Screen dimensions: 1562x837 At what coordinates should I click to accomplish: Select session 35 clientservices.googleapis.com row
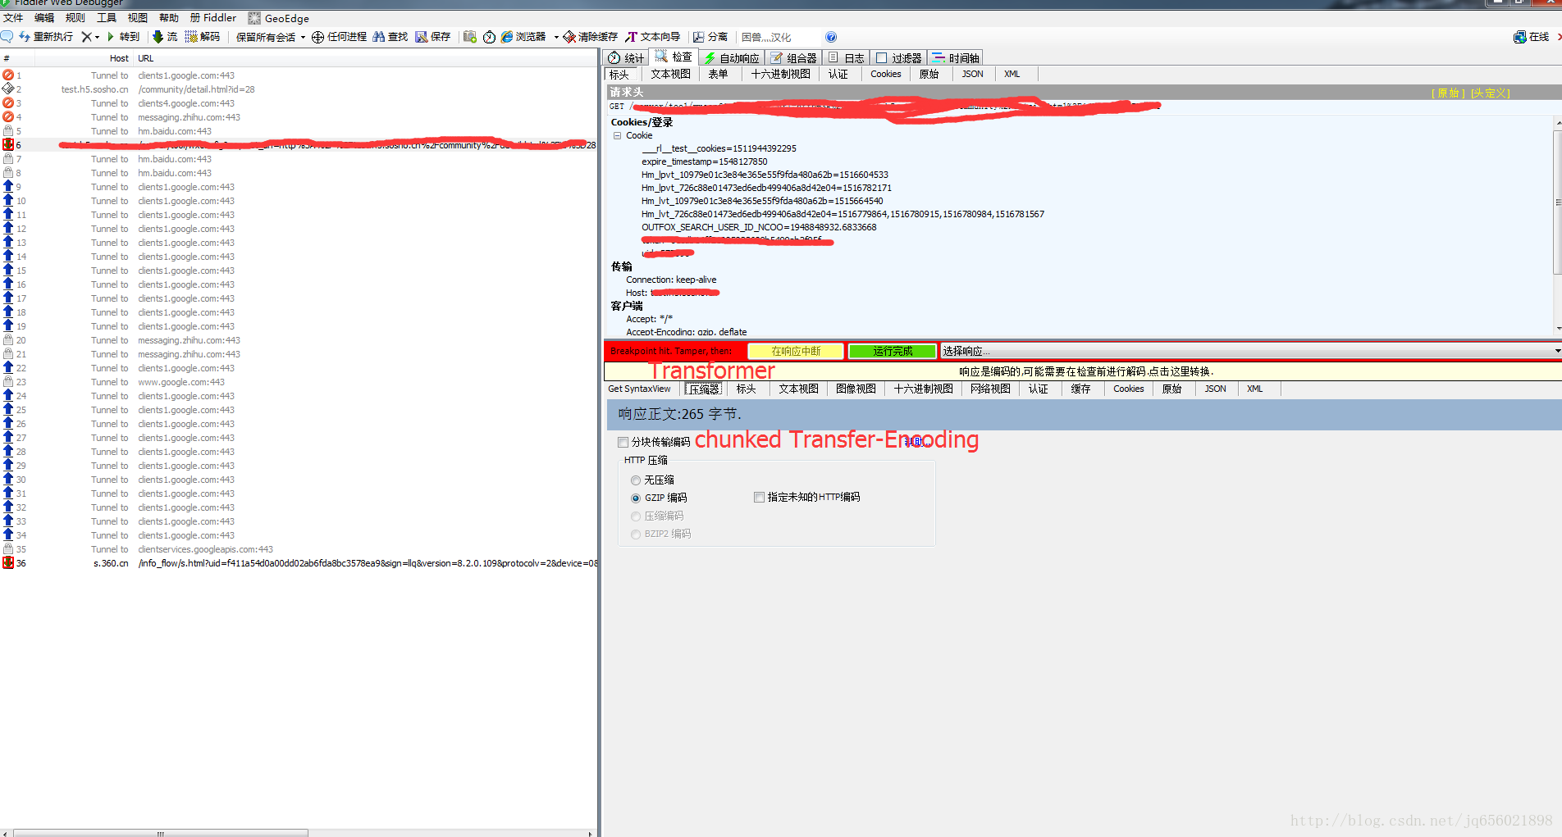click(x=299, y=549)
